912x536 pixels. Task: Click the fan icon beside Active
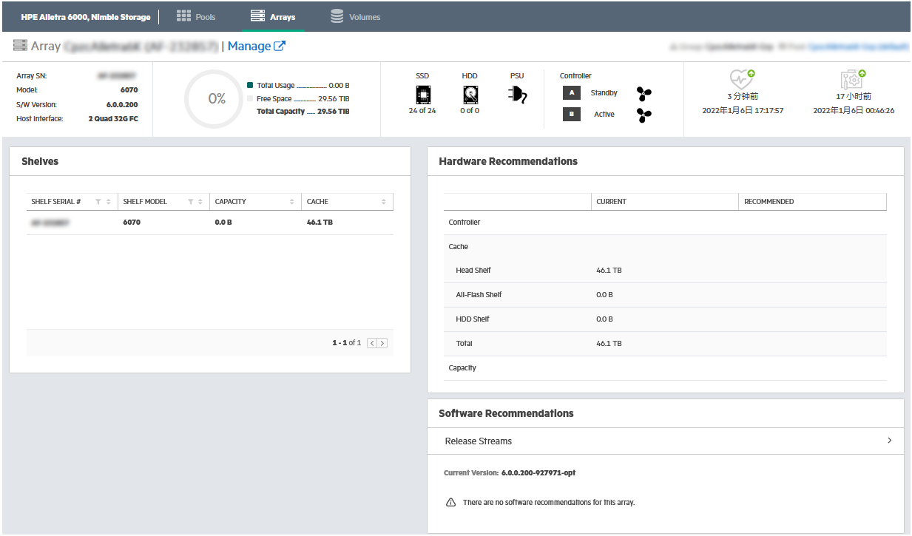[x=644, y=115]
